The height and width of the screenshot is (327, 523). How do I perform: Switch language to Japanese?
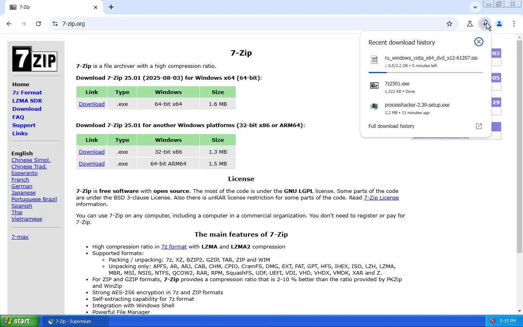(23, 193)
